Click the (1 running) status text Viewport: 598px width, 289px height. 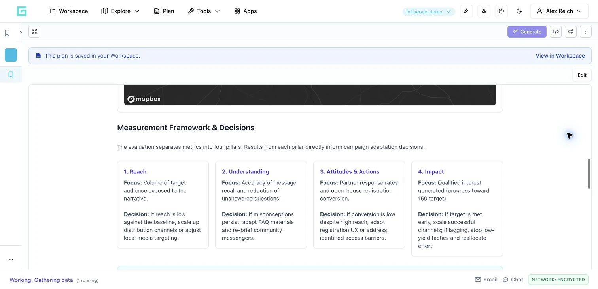point(87,280)
